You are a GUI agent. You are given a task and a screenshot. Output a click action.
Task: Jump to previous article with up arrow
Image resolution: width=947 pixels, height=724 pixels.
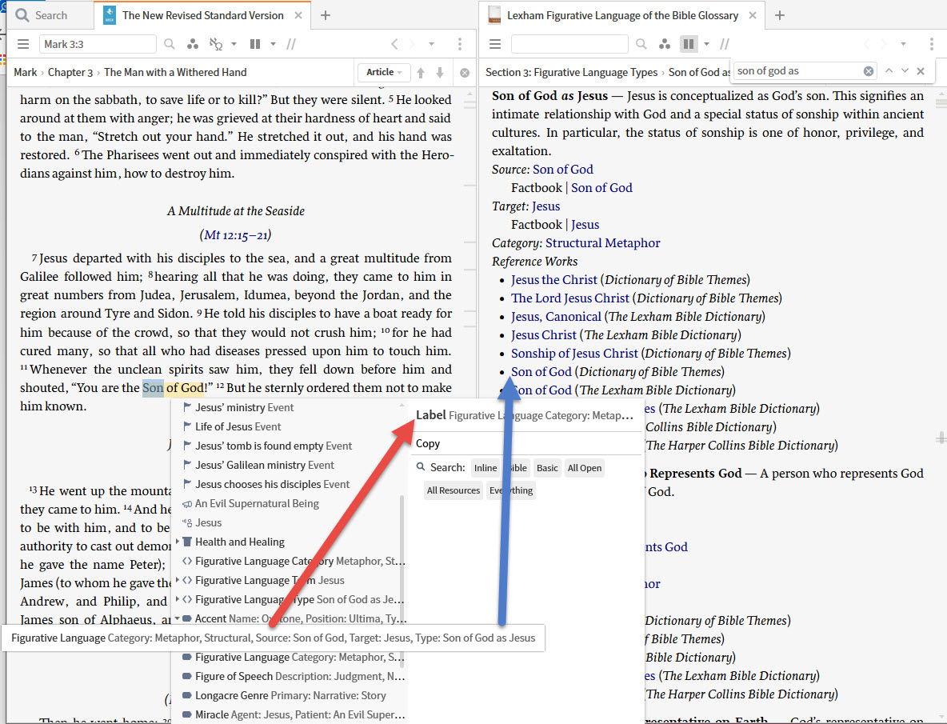[x=421, y=73]
